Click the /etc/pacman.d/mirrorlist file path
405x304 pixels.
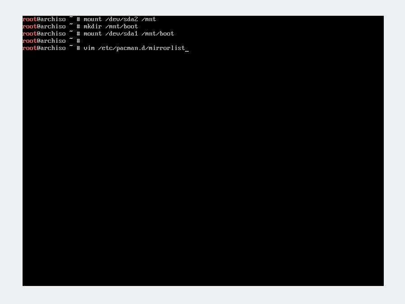tap(141, 48)
